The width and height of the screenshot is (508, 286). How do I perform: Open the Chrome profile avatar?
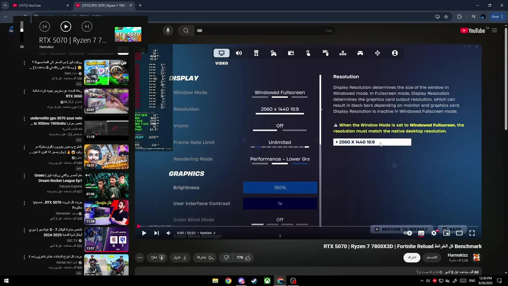483,17
